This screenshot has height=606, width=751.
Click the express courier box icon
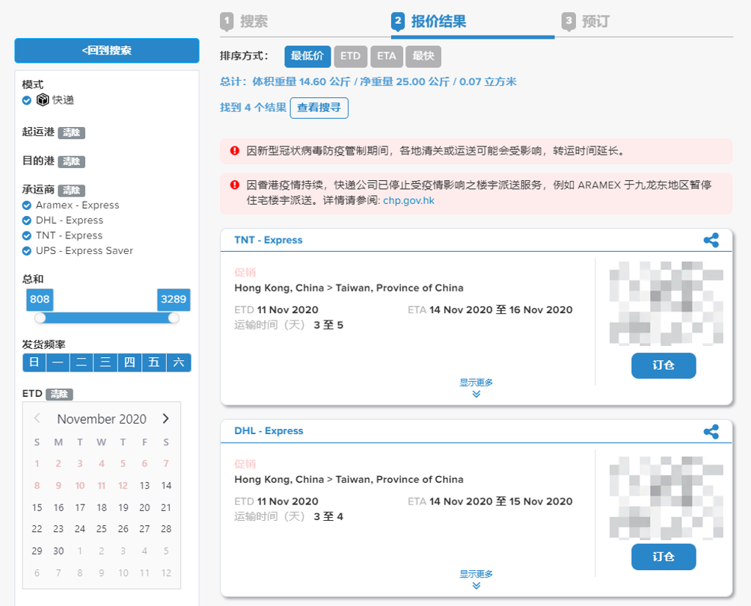(43, 99)
